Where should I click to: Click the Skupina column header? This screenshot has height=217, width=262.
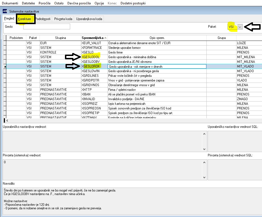tap(60, 38)
